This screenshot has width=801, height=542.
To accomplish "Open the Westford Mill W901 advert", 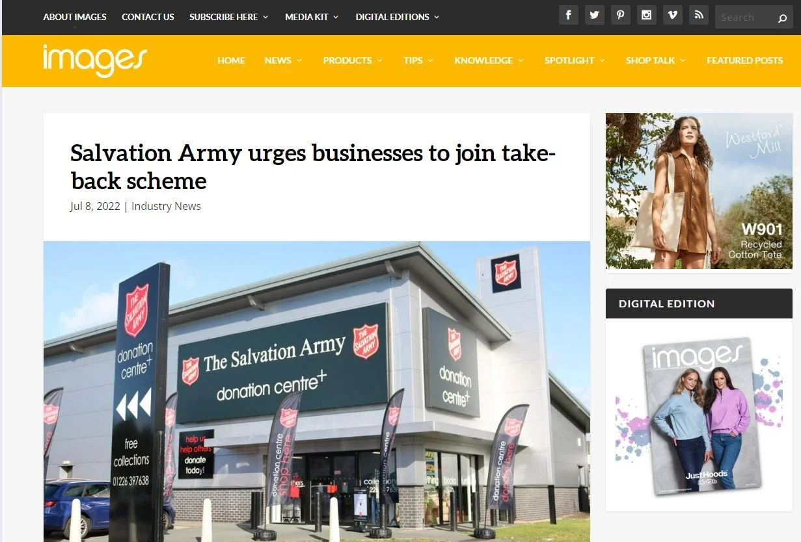I will [699, 191].
